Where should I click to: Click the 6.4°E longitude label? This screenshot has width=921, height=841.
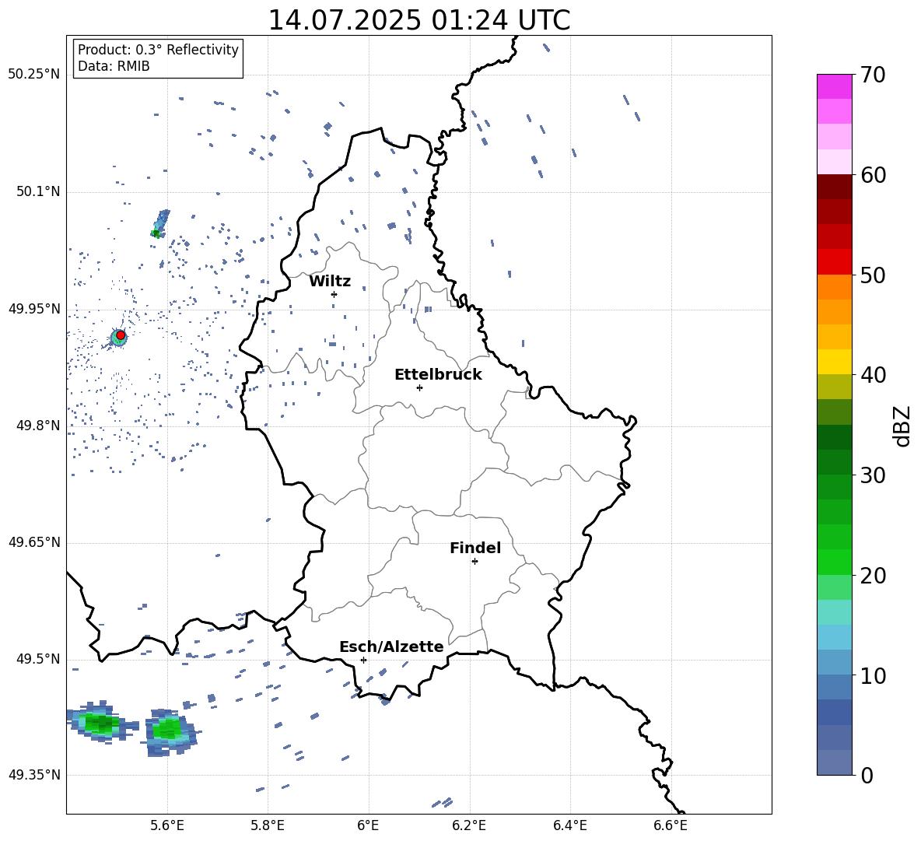(x=569, y=825)
